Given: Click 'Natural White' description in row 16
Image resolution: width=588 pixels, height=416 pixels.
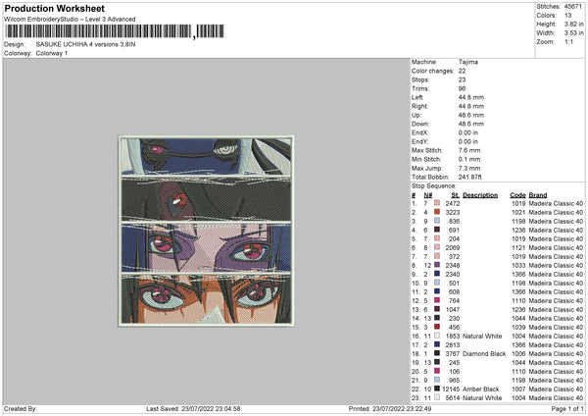Looking at the screenshot, I should (482, 336).
